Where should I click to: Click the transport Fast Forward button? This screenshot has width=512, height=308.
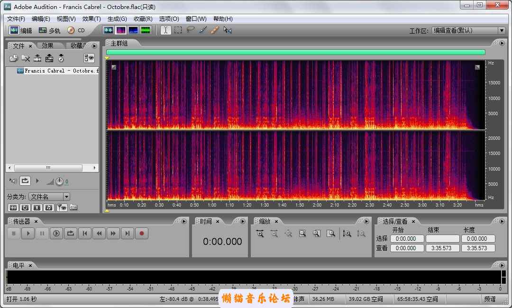(113, 233)
